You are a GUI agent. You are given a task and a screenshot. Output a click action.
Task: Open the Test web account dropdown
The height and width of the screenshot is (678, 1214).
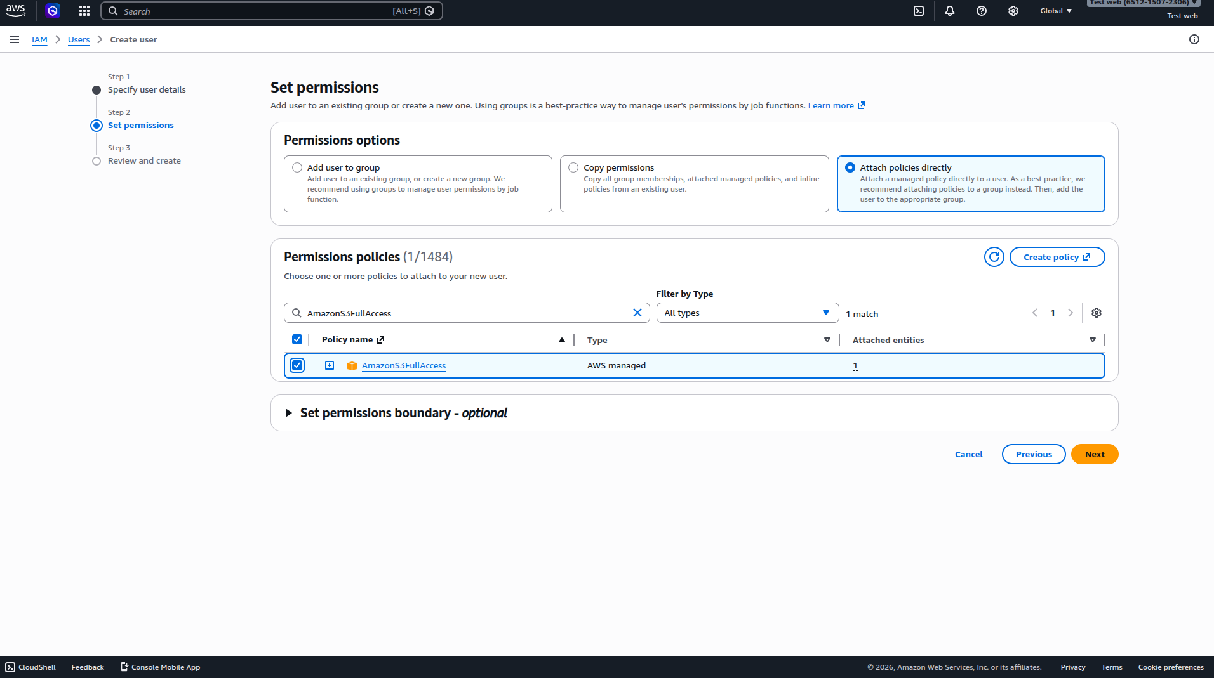point(1143,3)
